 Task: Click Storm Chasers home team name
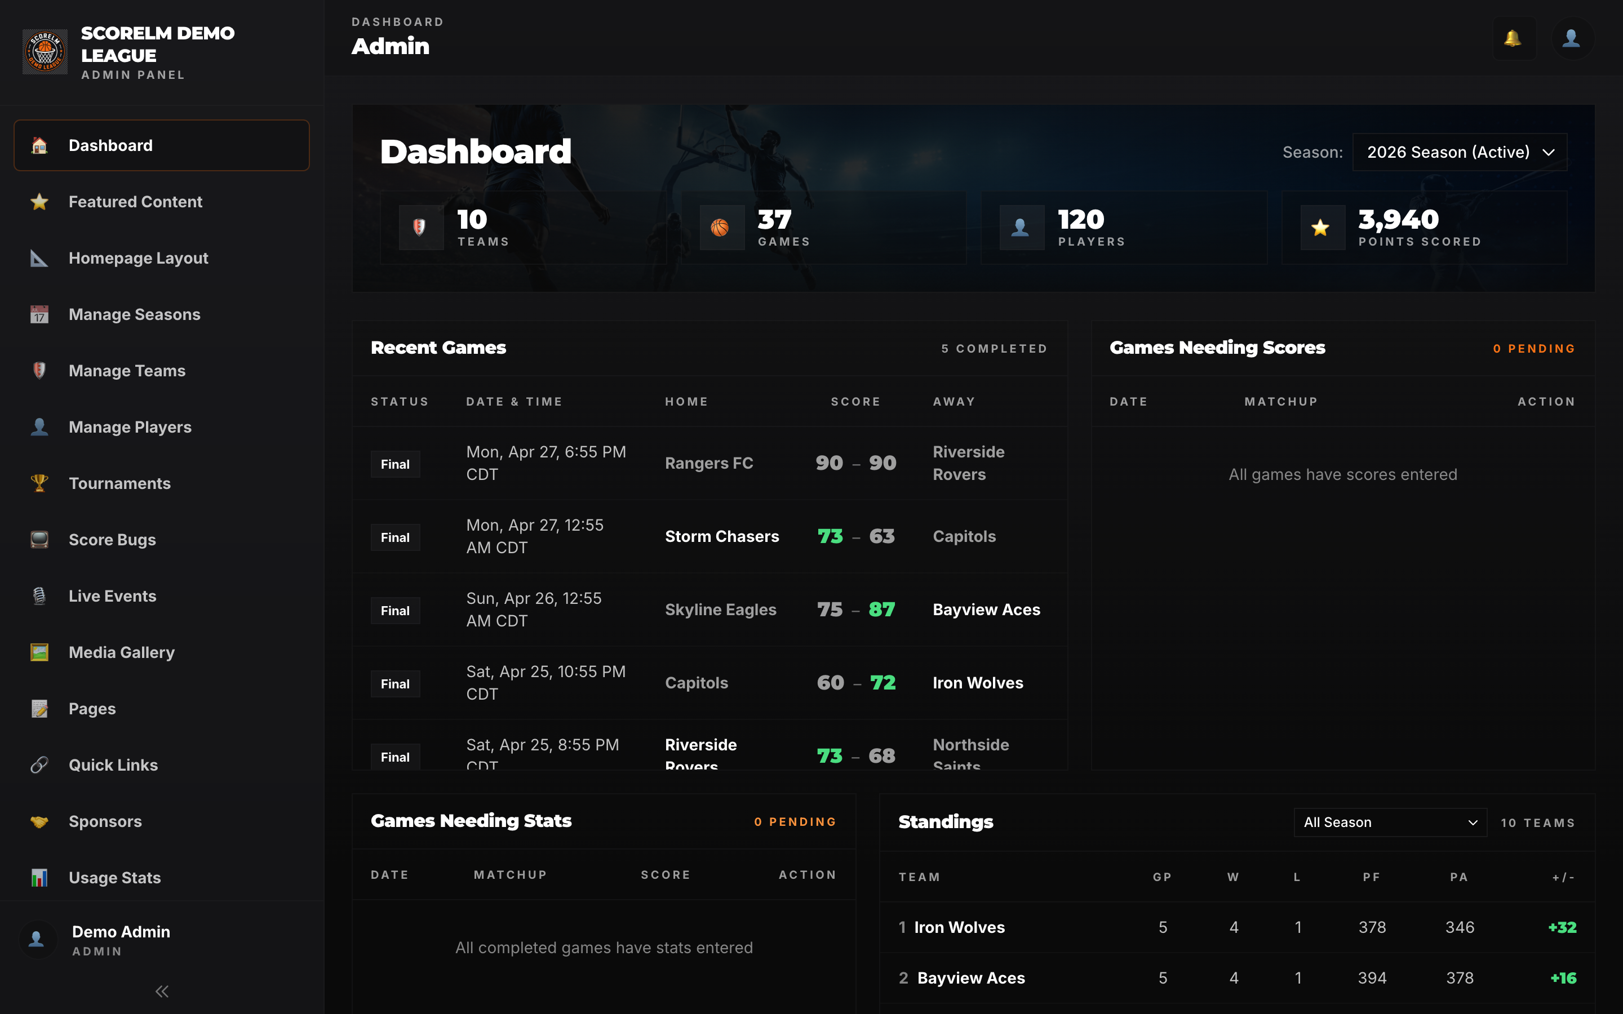[722, 536]
